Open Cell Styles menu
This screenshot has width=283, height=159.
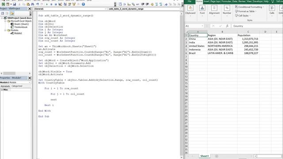click(243, 16)
